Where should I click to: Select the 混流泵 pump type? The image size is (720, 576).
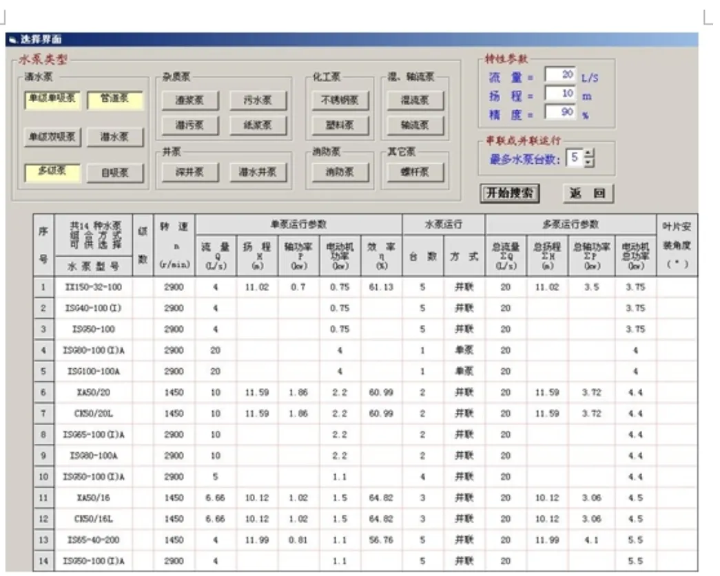[415, 100]
